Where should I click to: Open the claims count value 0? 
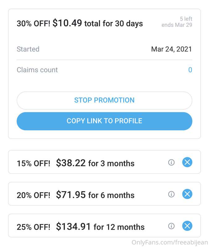[x=190, y=70]
